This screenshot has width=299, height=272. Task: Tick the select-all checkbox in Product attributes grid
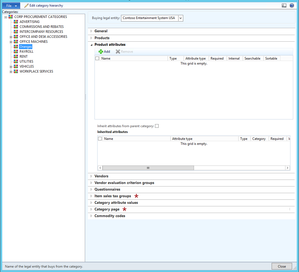click(97, 58)
